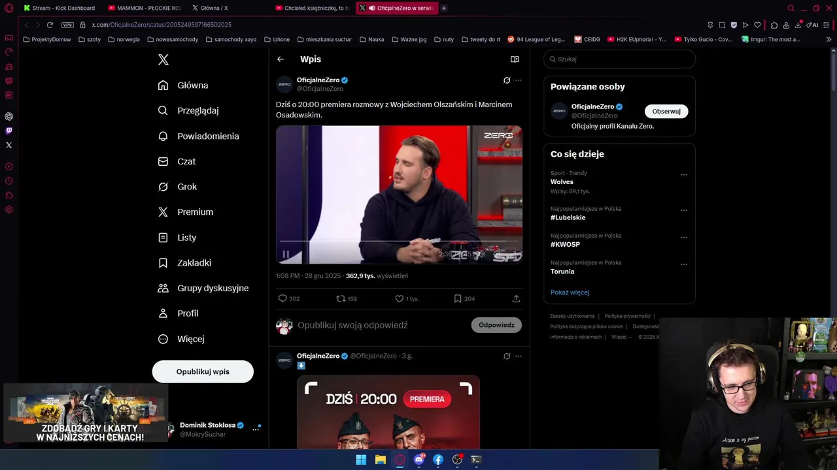Like the post with the heart icon

(399, 298)
